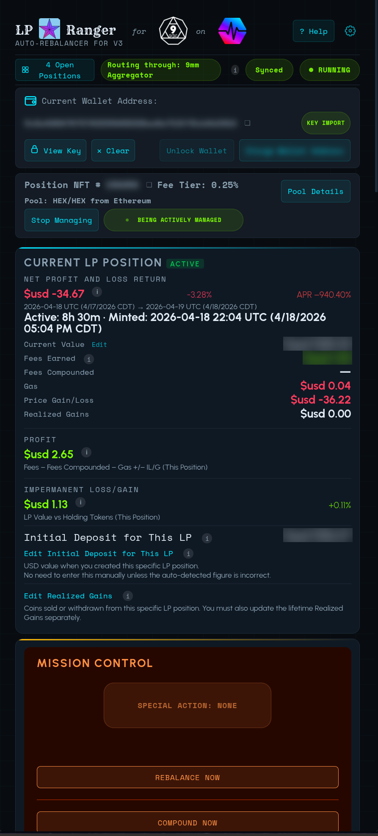The image size is (378, 836).
Task: Click the 9mm polygon logo icon
Action: pyautogui.click(x=173, y=31)
